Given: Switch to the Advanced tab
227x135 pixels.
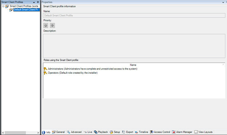Looking at the screenshot, I should click(74, 132).
